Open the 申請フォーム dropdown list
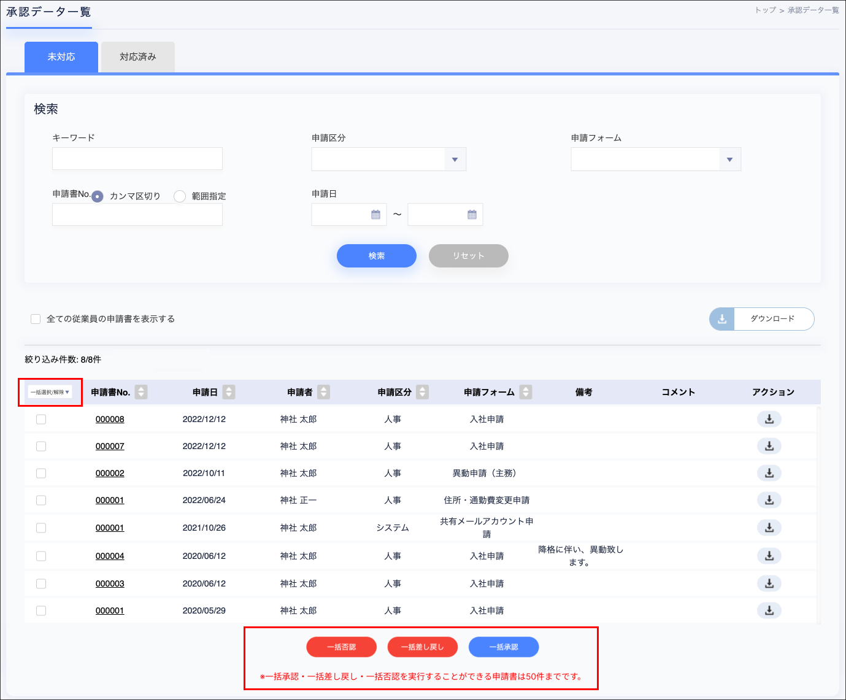 coord(729,160)
